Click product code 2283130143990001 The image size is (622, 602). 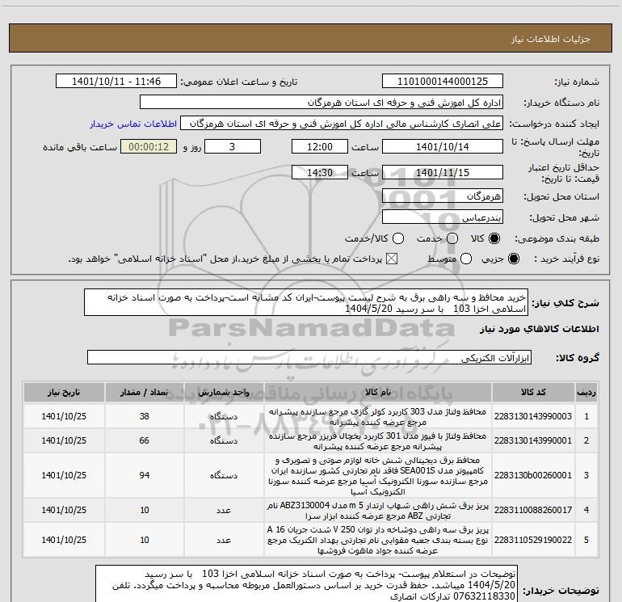tap(533, 440)
